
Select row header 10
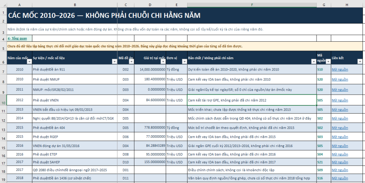coord(3,100)
